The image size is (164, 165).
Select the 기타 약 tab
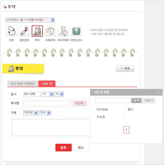pyautogui.click(x=47, y=84)
